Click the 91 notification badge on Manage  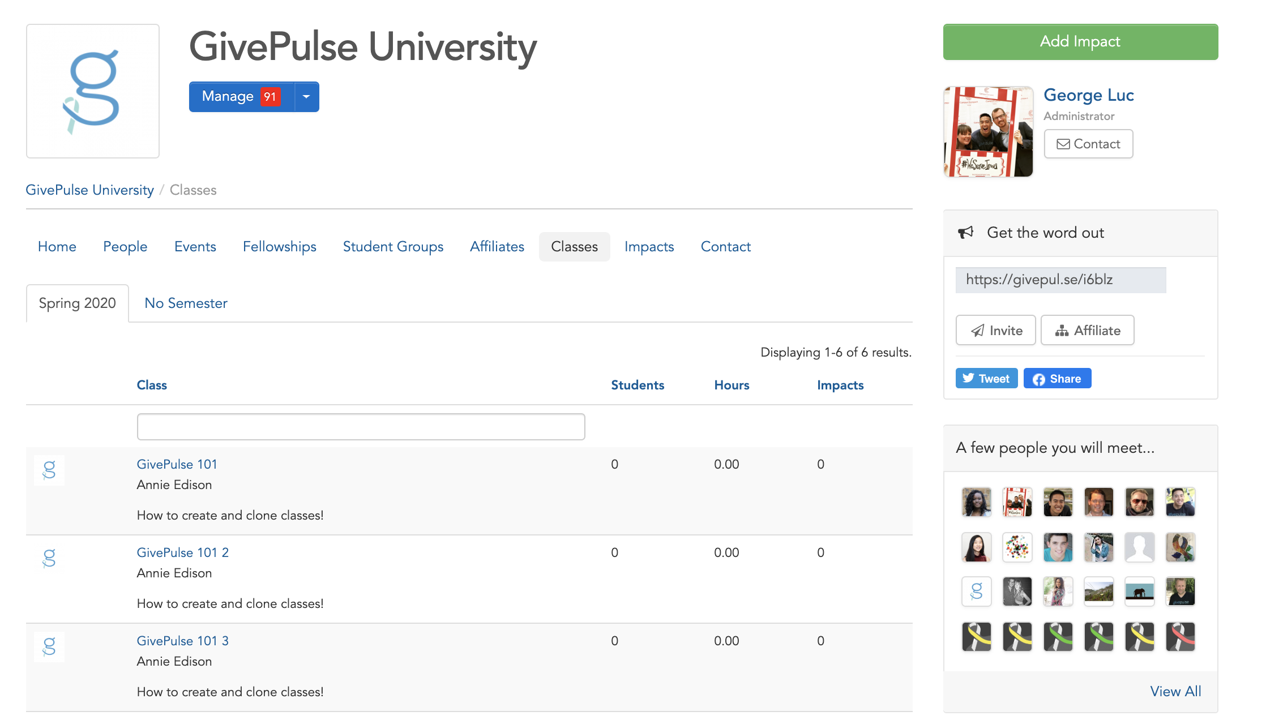pyautogui.click(x=270, y=97)
